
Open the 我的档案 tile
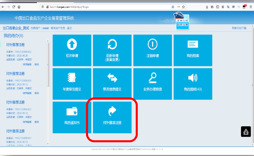coord(193,50)
